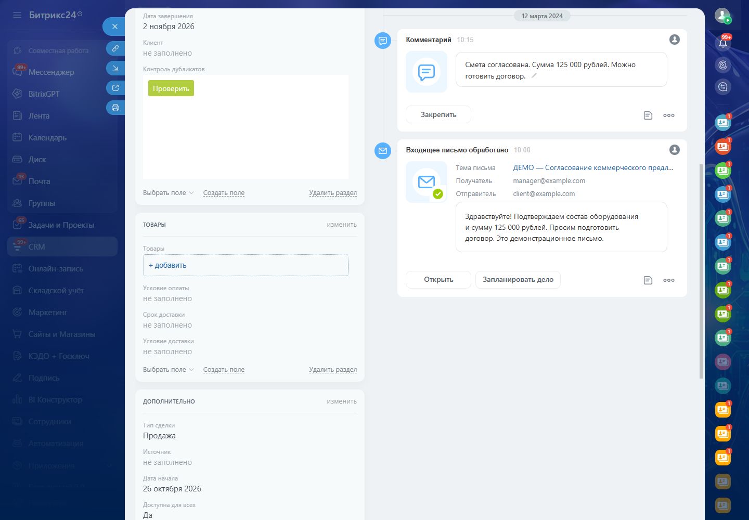Go to Календарь in the sidebar
The width and height of the screenshot is (749, 520).
click(x=47, y=138)
